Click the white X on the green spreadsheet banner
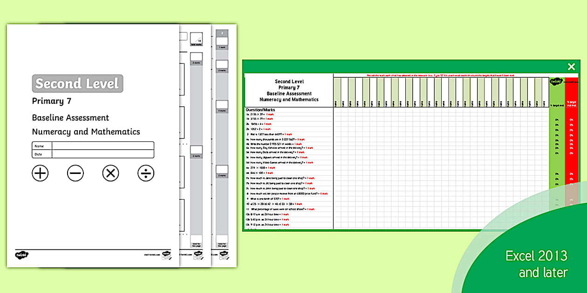The image size is (587, 293). [571, 67]
